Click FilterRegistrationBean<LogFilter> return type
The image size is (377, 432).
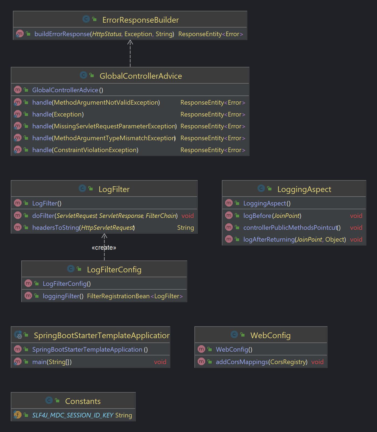click(x=135, y=296)
